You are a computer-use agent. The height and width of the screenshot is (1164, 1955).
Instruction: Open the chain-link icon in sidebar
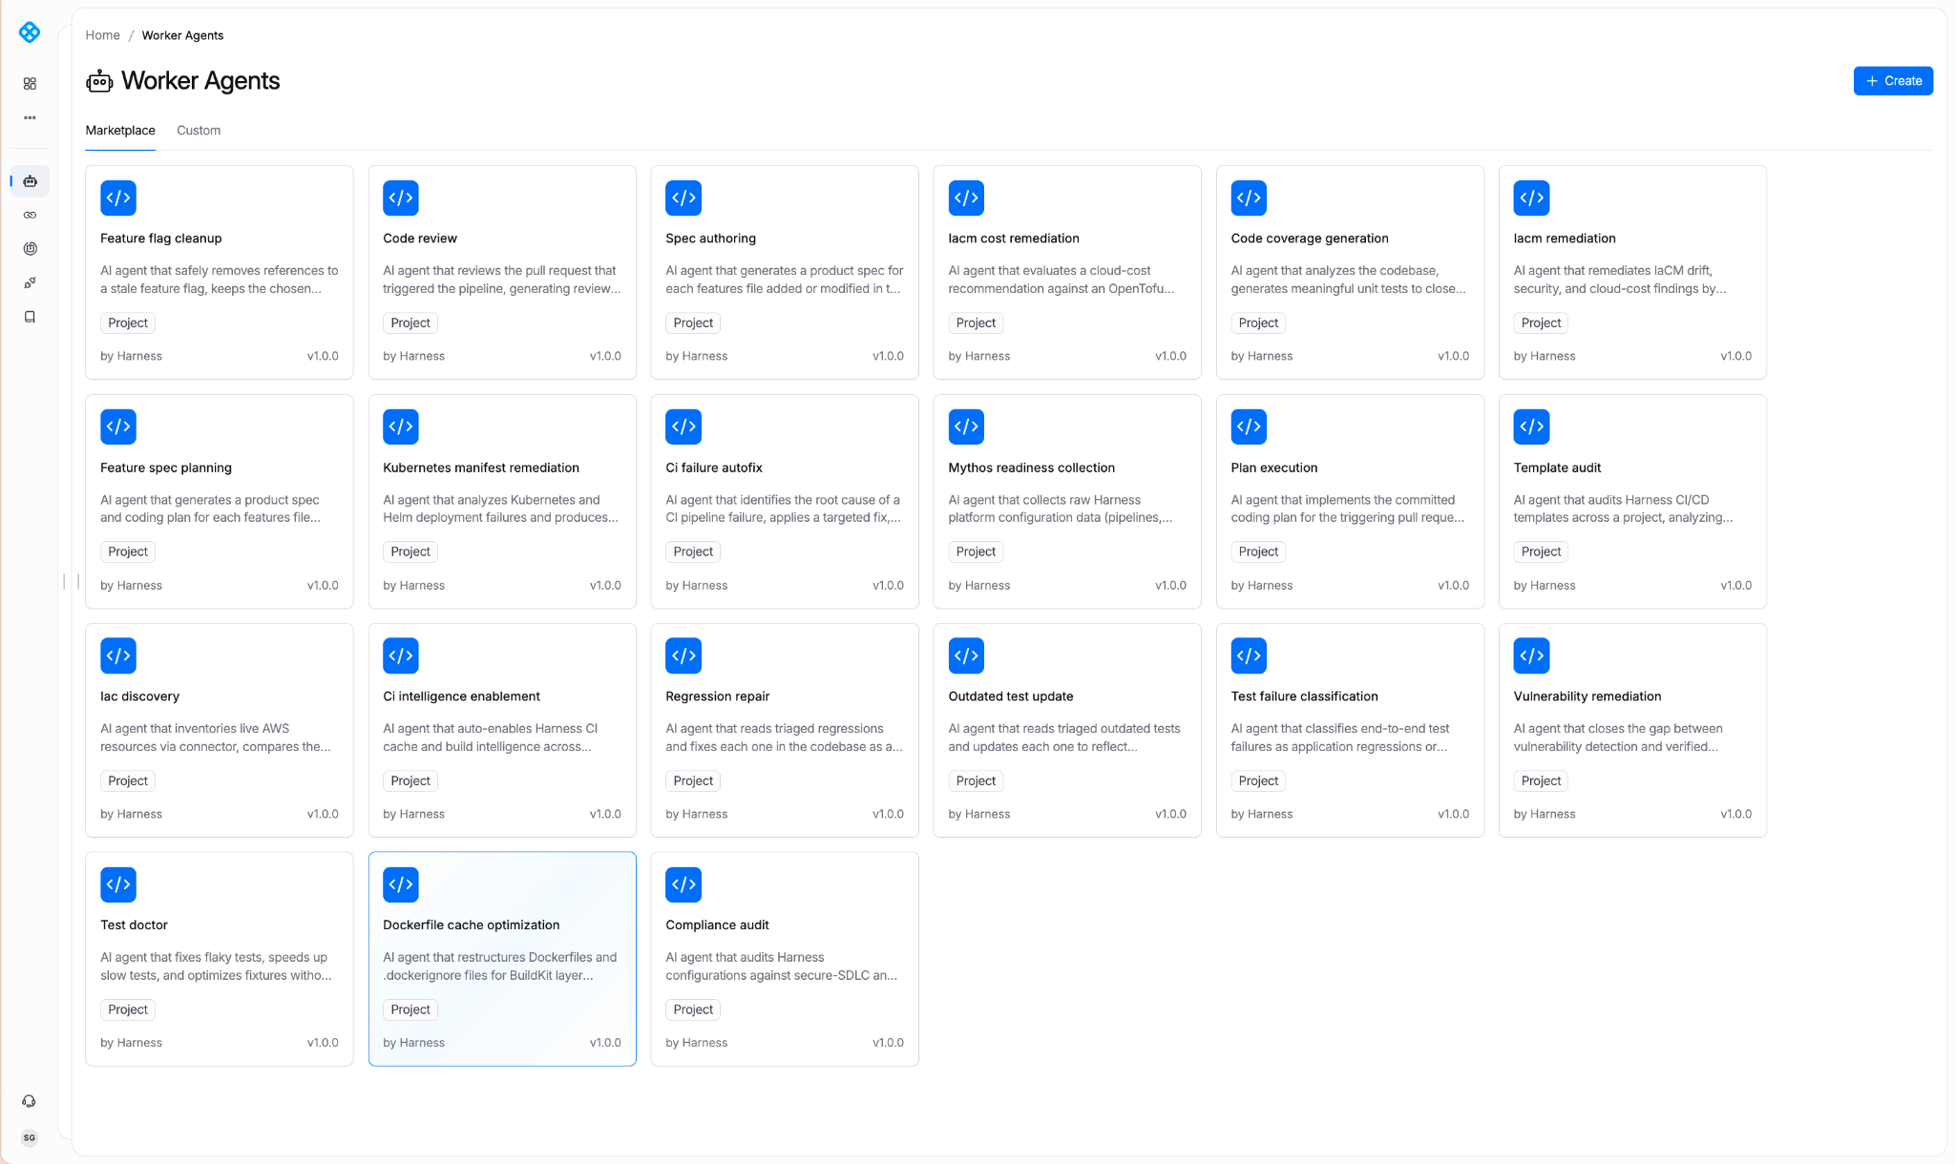[x=30, y=216]
